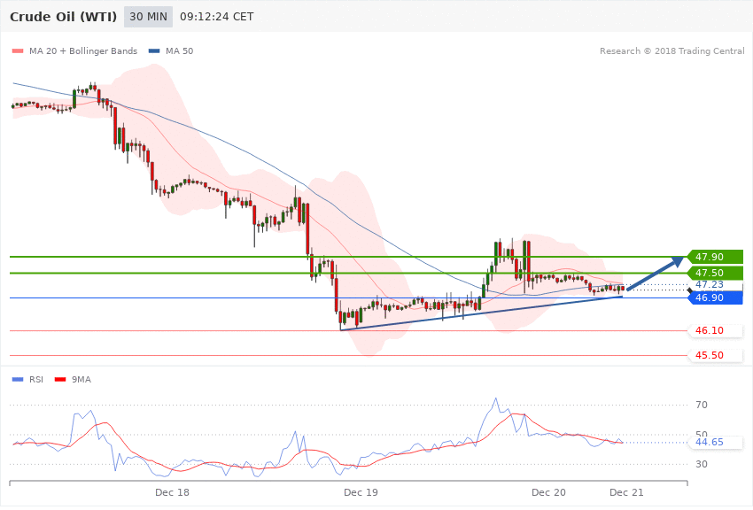753x510 pixels.
Task: Click the RSI 70 level label
Action: point(701,405)
